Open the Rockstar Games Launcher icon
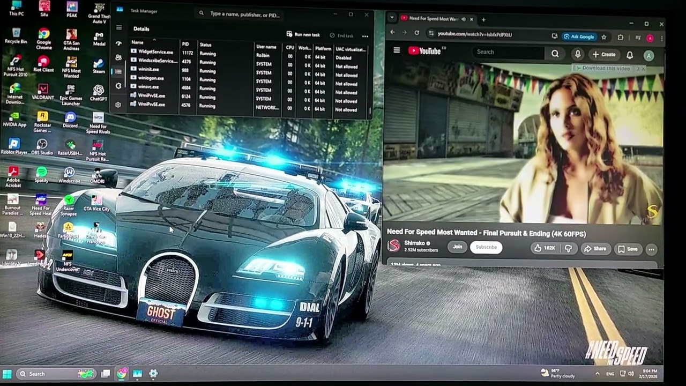This screenshot has height=386, width=686. coord(42,122)
